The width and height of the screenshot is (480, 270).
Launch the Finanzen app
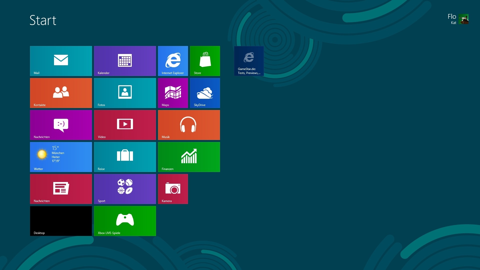(189, 157)
